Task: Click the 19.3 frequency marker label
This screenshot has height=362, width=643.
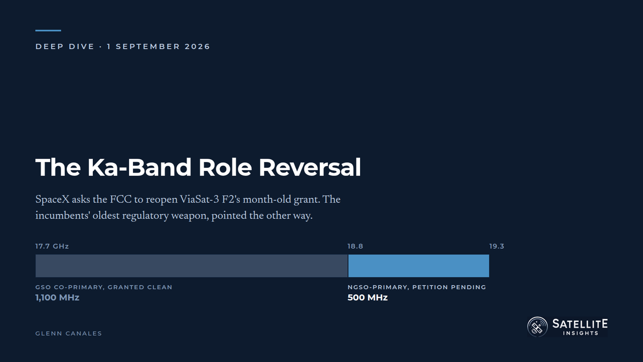Action: 497,246
